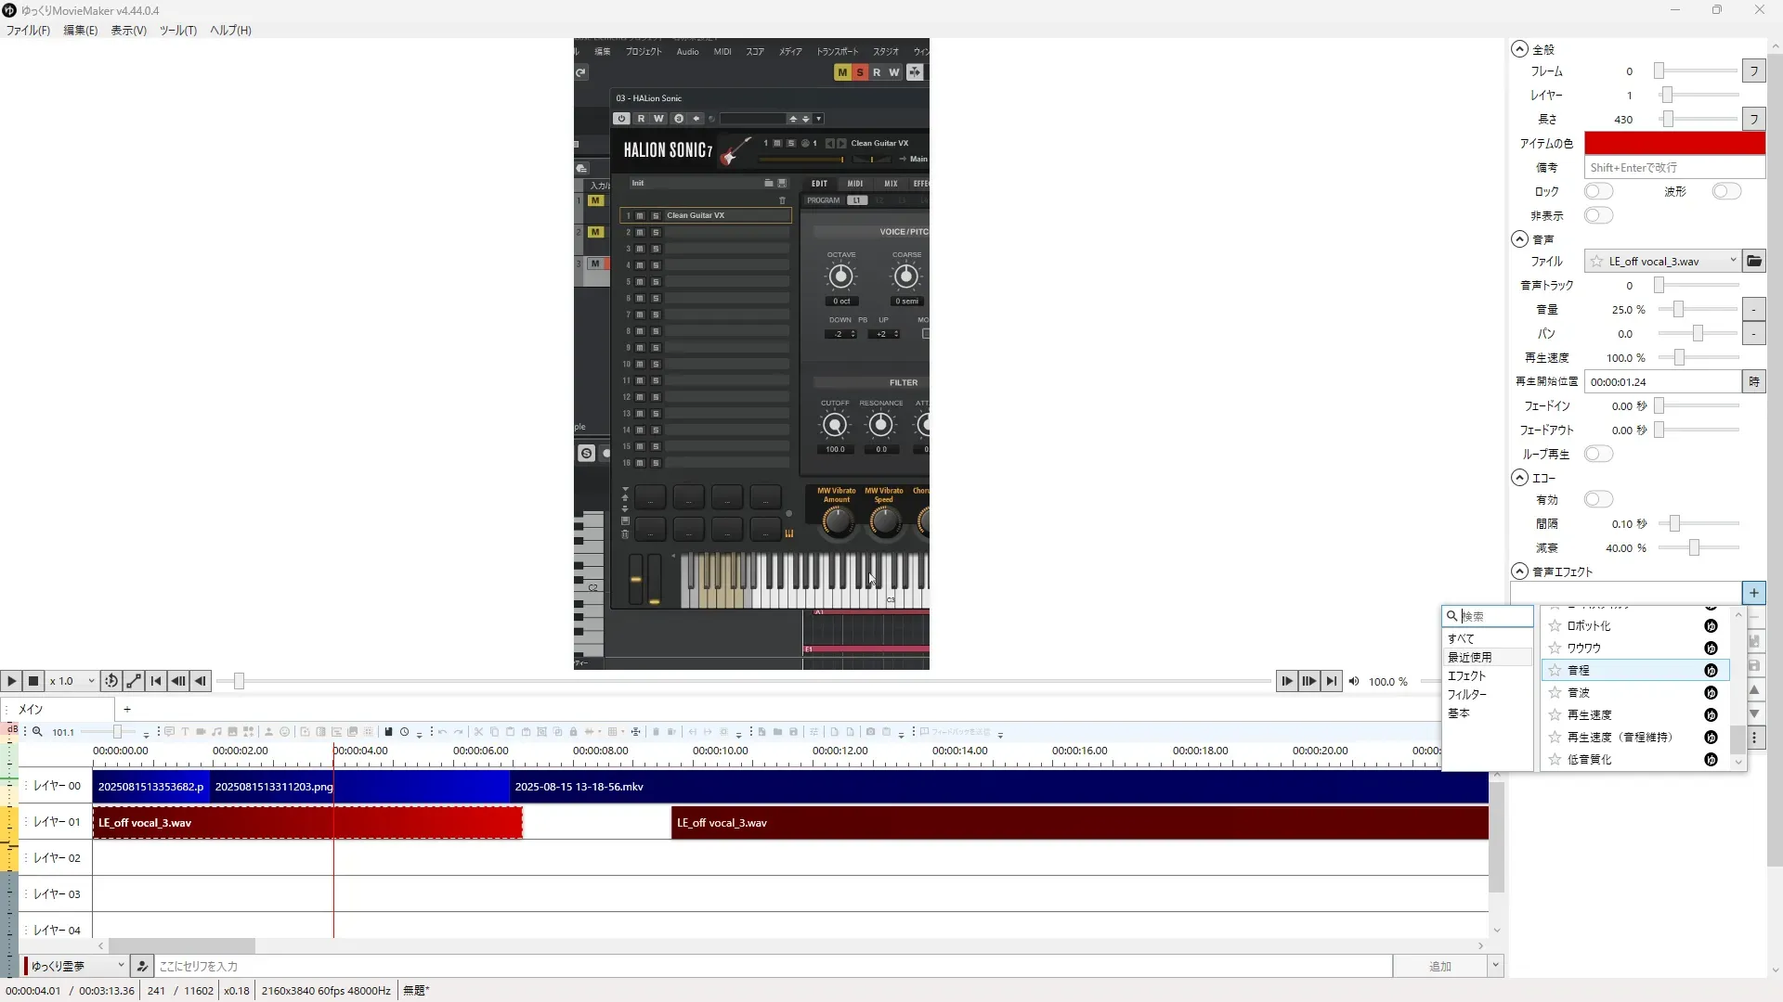Jump to the last frame button
This screenshot has height=1002, width=1783.
tap(1332, 681)
